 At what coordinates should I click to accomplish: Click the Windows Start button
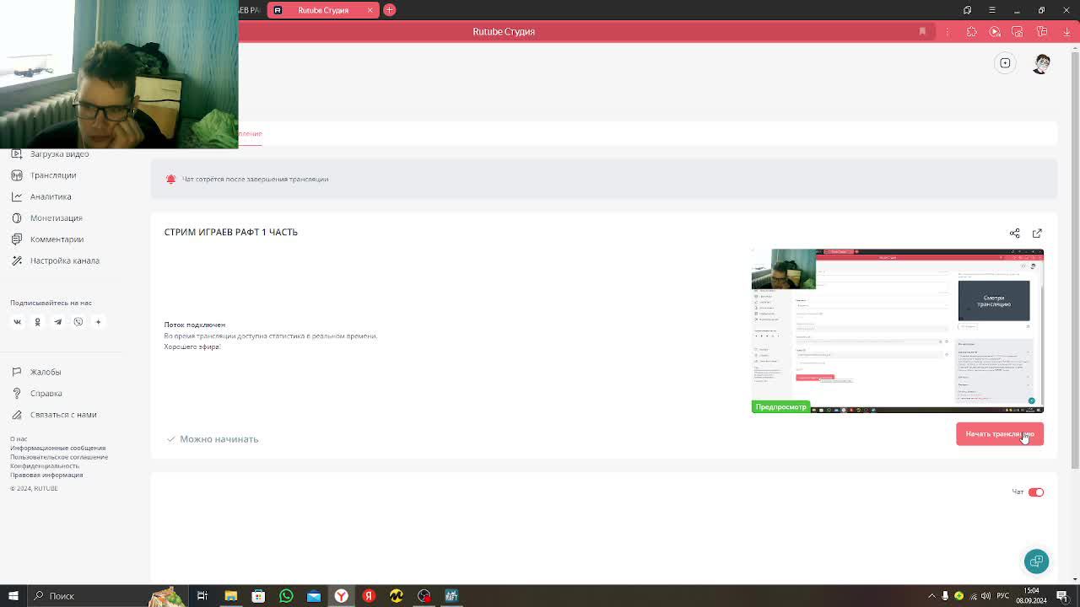[13, 596]
